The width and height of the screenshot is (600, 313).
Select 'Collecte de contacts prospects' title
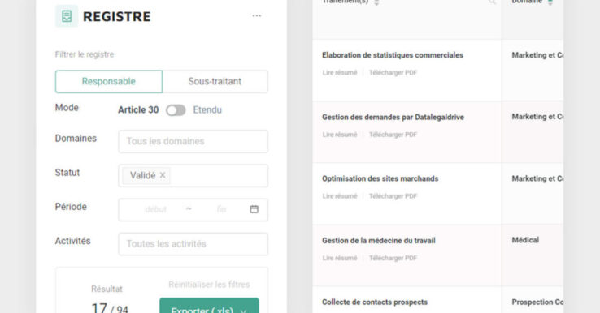375,302
